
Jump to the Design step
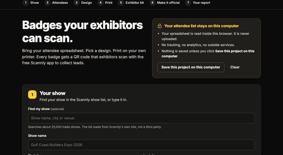(x=83, y=3)
